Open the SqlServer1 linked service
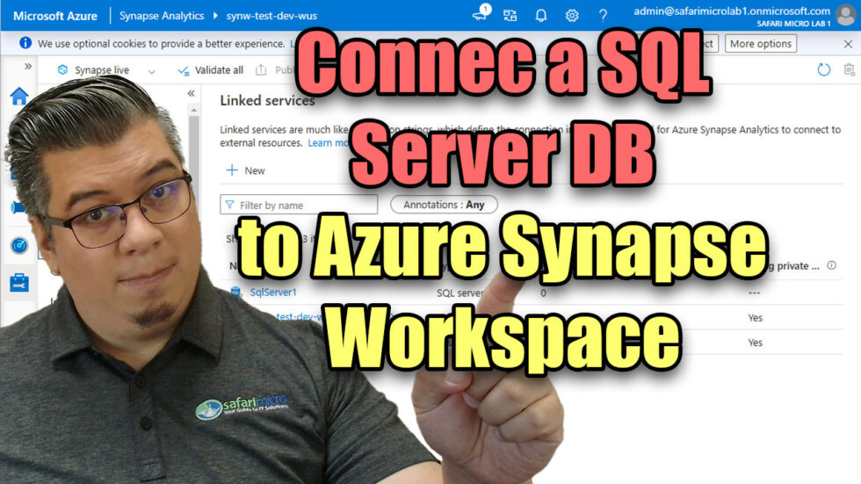The image size is (861, 484). coord(273,293)
